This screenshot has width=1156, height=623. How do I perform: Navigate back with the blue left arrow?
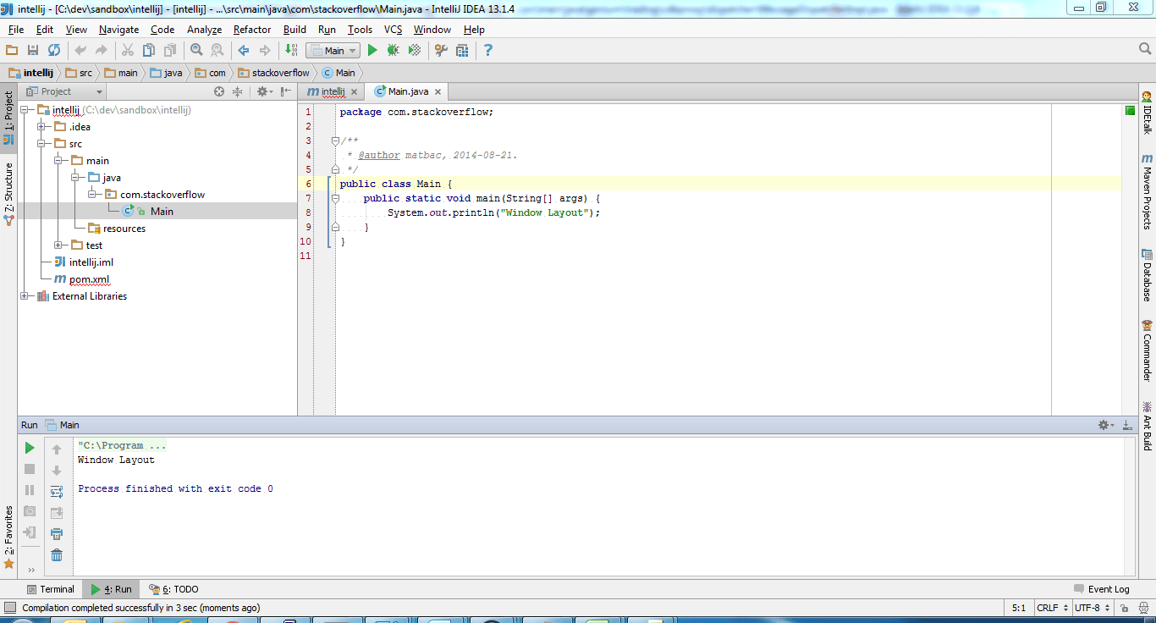pos(244,51)
